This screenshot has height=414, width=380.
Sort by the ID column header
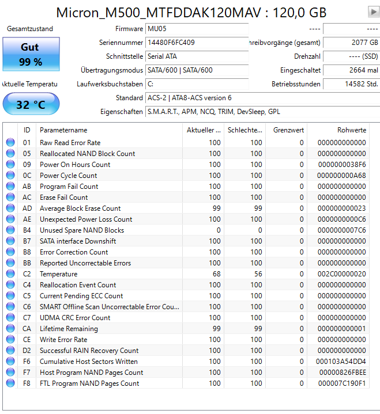click(x=27, y=130)
